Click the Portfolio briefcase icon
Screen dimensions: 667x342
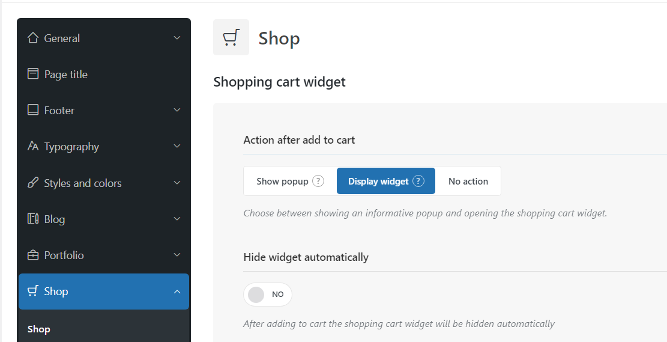click(x=33, y=255)
